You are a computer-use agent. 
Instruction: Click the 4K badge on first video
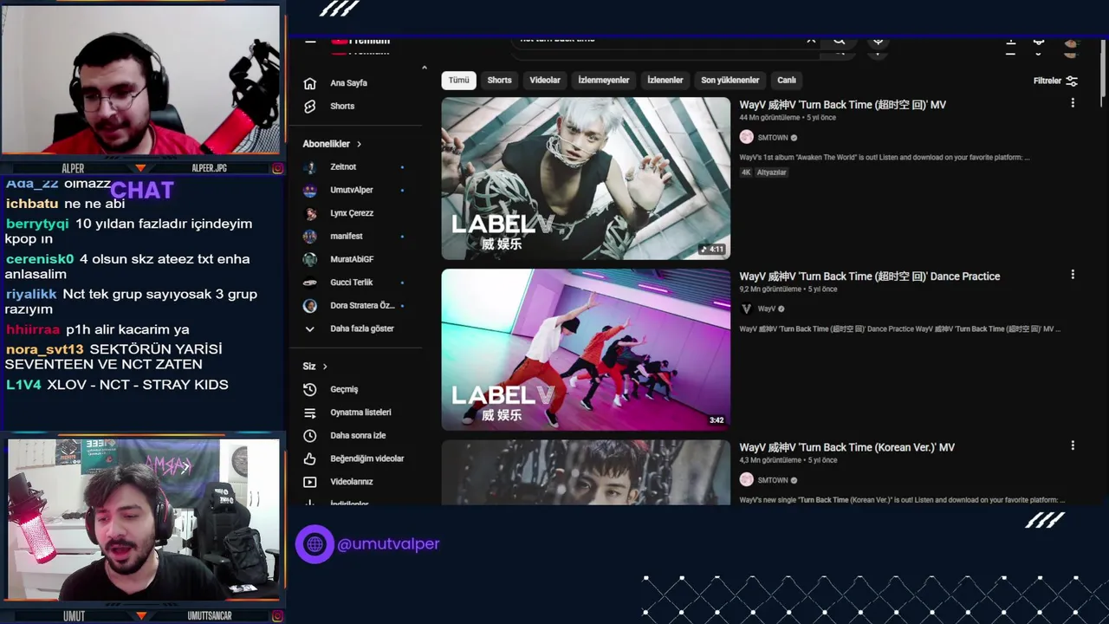[746, 172]
